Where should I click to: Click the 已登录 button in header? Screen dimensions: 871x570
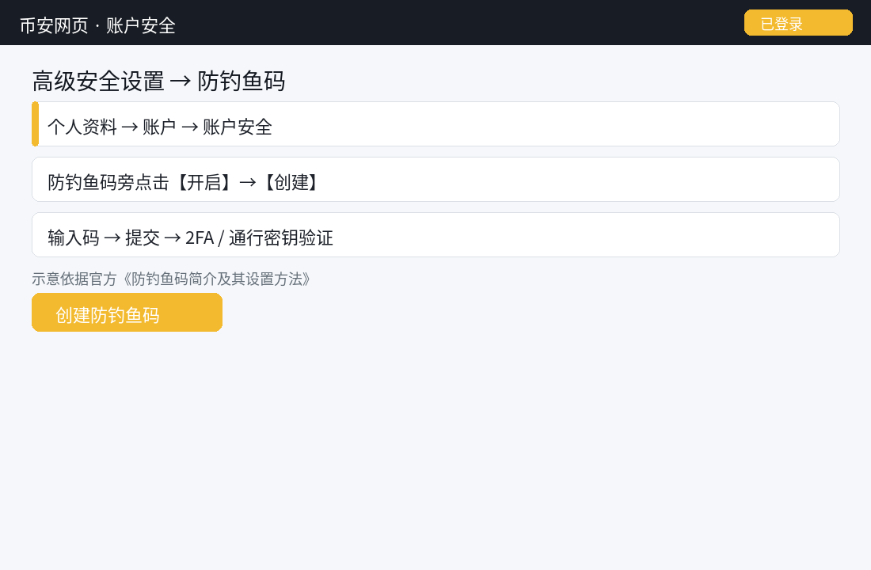798,23
